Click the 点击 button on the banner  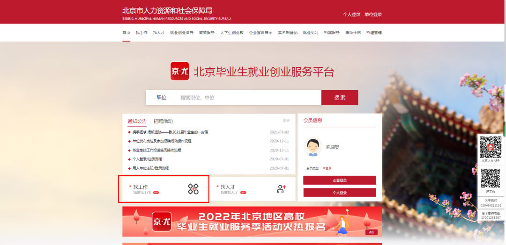(372, 232)
